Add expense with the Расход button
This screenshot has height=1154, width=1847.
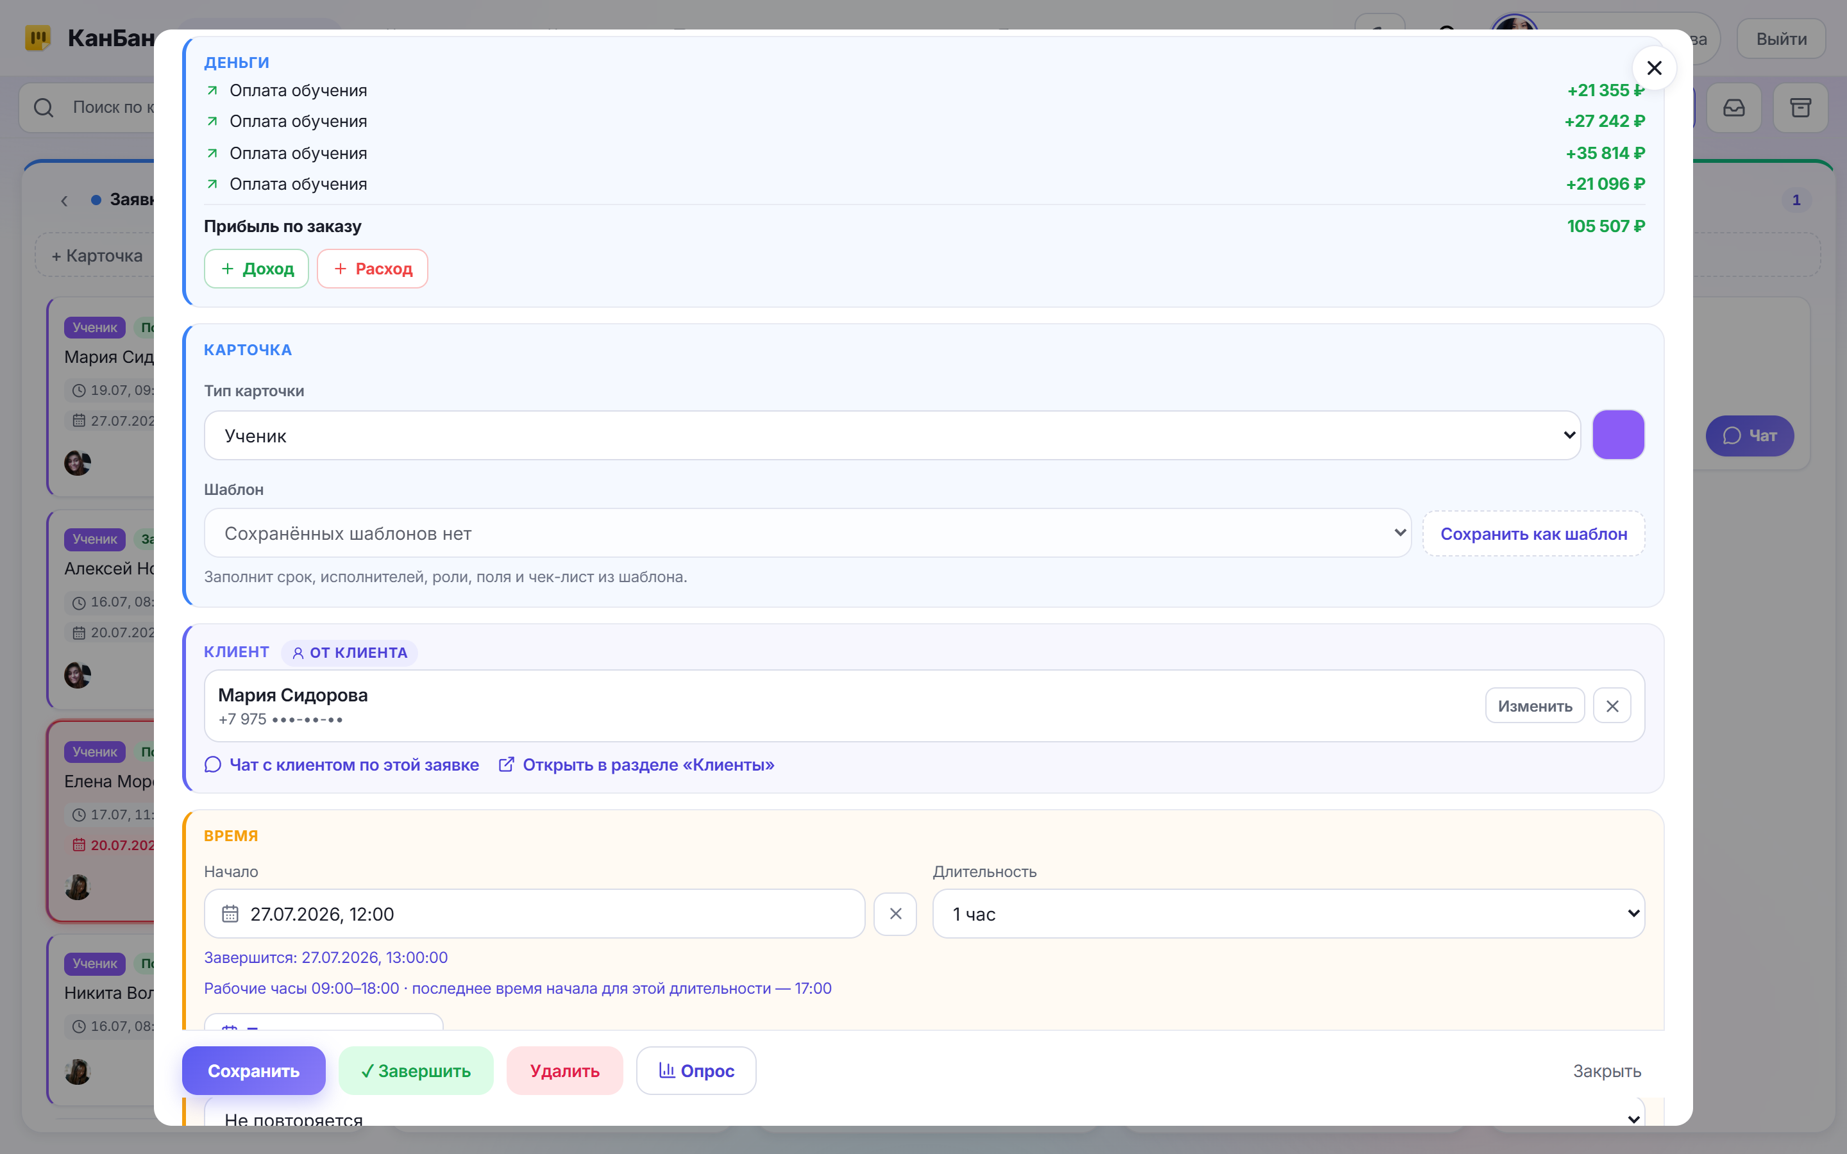click(x=373, y=269)
